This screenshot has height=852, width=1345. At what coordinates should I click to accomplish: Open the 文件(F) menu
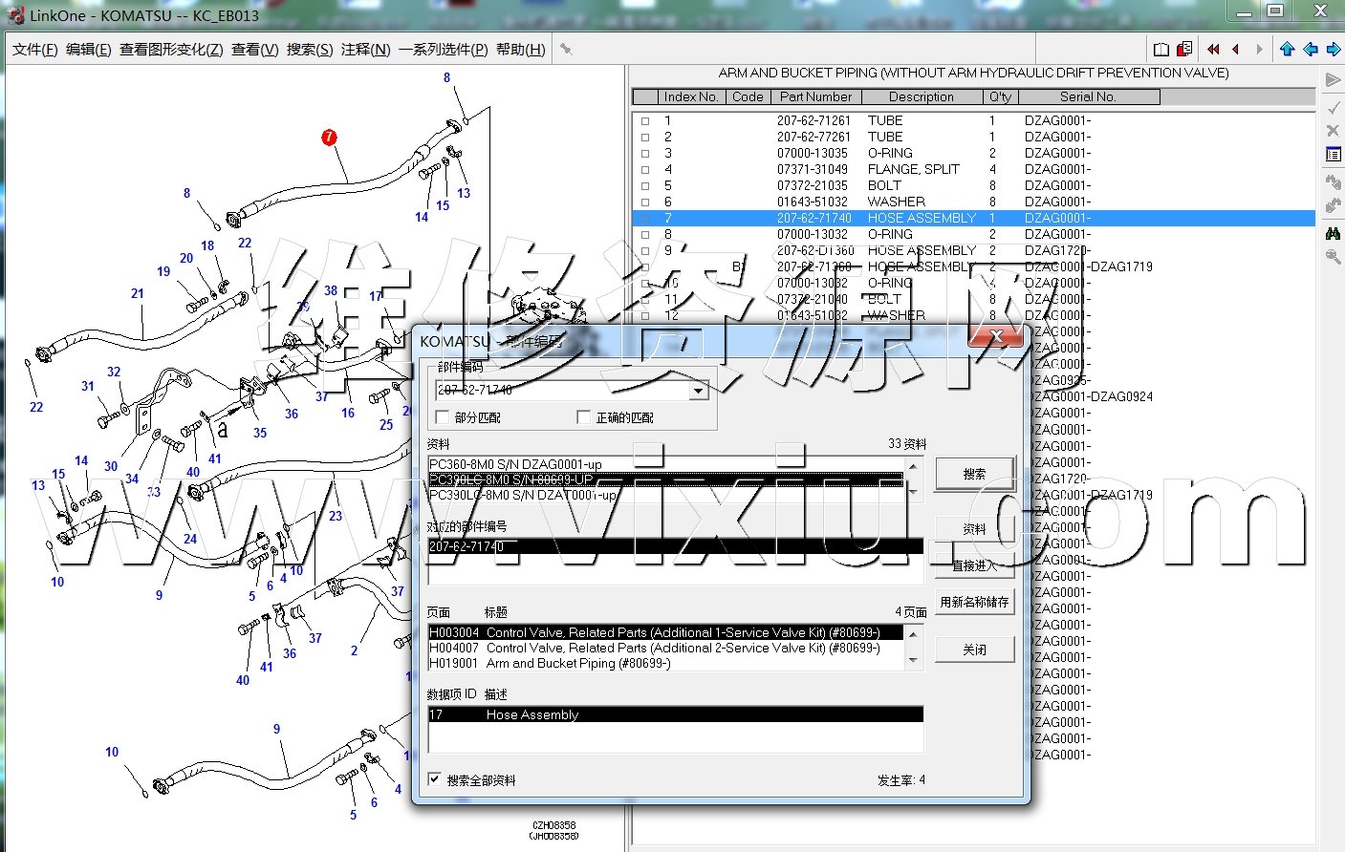pyautogui.click(x=34, y=50)
